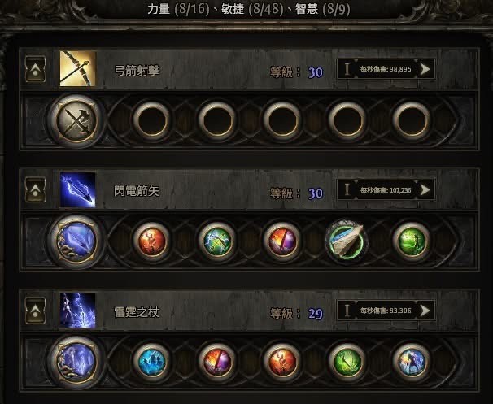Select the 閃電箭矢 lightning arrow skill icon
The width and height of the screenshot is (493, 404).
tap(77, 189)
